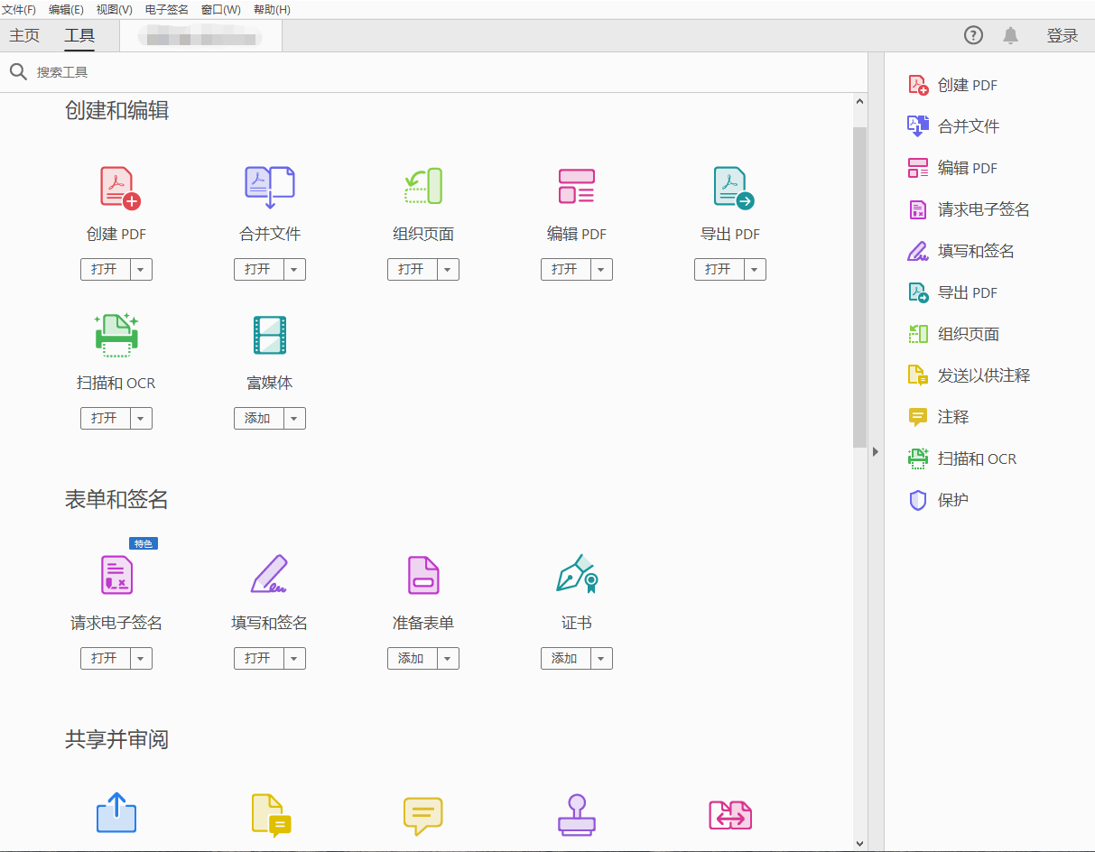Expand dropdown arrow beside Rich Media 添加

point(295,418)
